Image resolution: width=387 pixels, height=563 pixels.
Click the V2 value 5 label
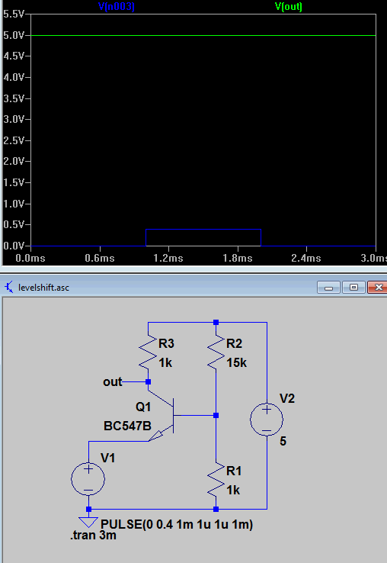pyautogui.click(x=283, y=441)
